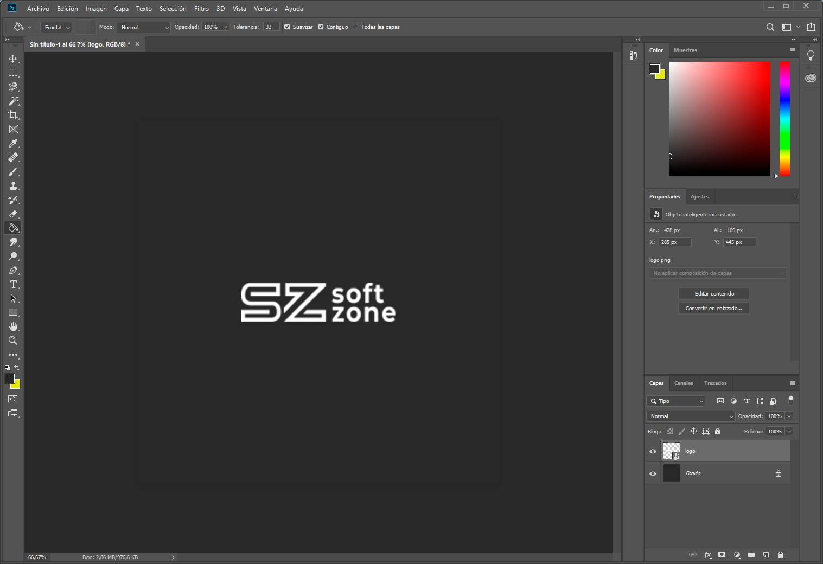Uncheck the Contiguo option
Viewport: 823px width, 564px height.
[x=321, y=27]
